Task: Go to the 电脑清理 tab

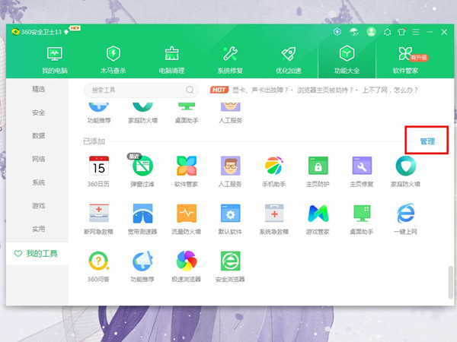Action: tap(171, 59)
